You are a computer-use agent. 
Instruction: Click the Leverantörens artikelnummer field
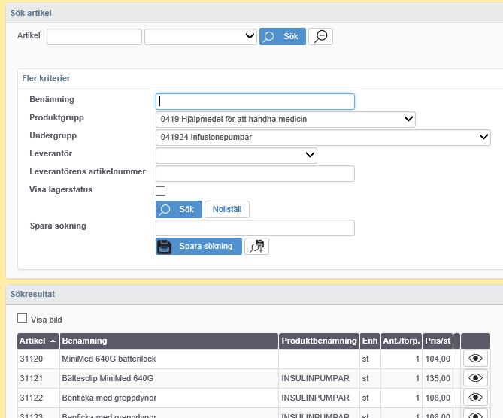(x=255, y=174)
